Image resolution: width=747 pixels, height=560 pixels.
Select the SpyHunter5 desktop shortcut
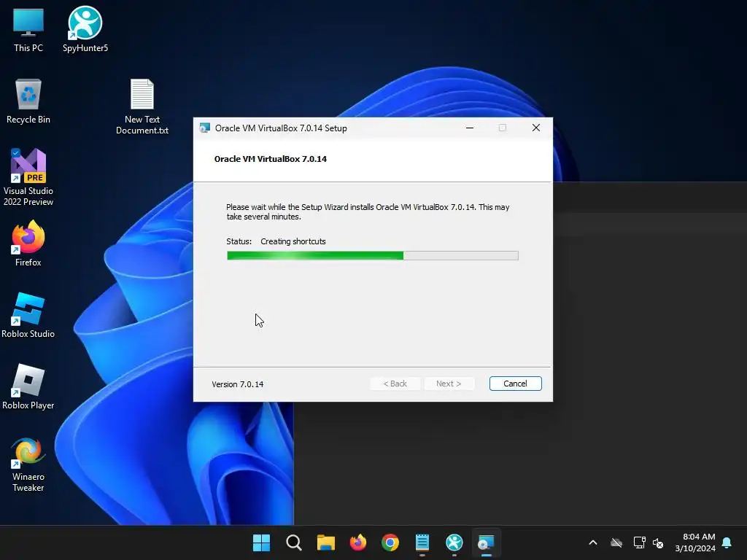[85, 29]
